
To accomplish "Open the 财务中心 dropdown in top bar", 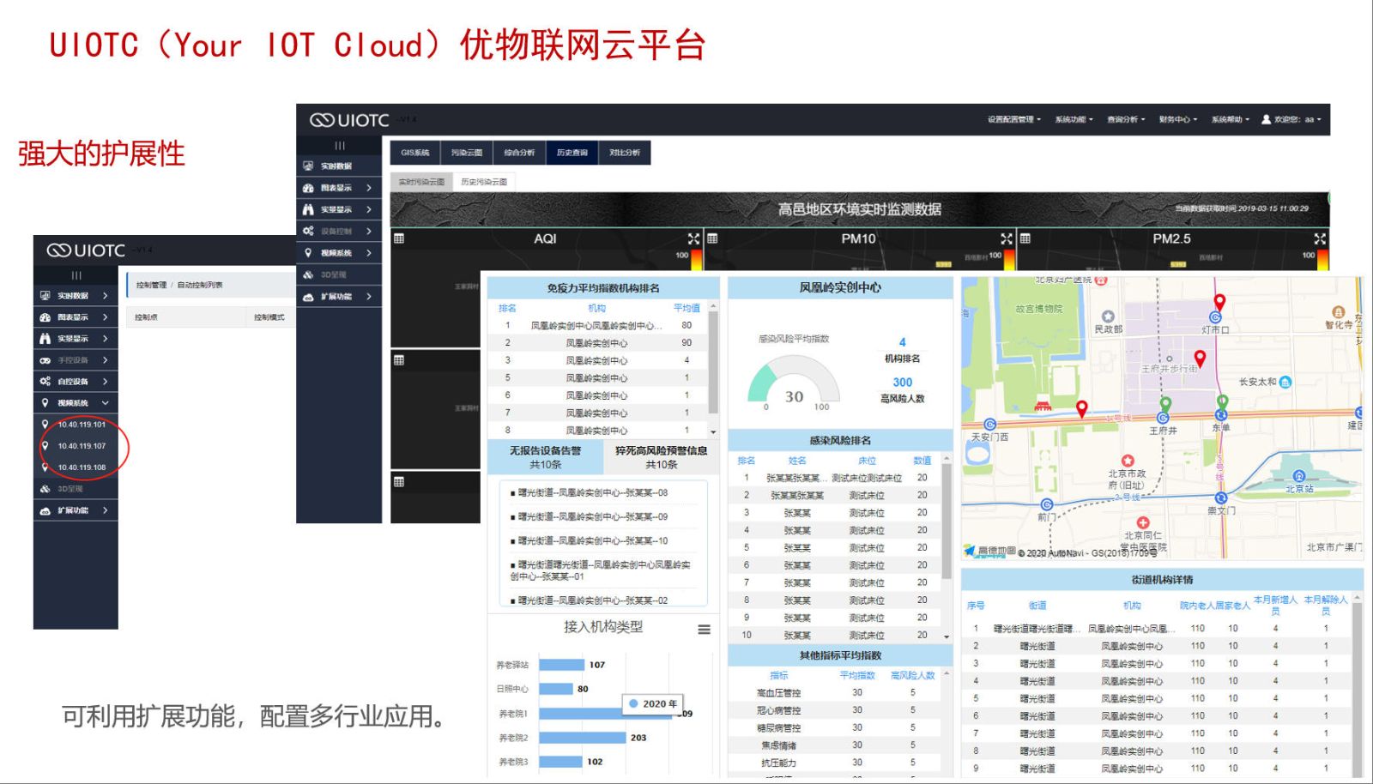I will point(1177,119).
